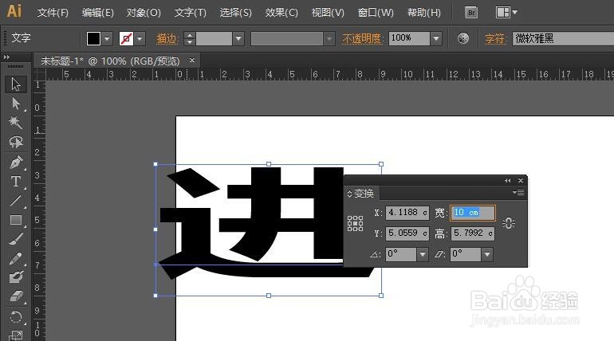Open the variable width profile dropdown
Screen dimensions: 614x341
tap(329, 39)
